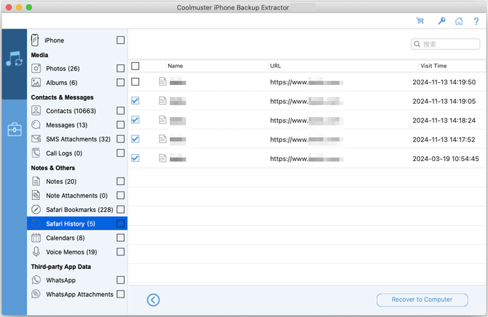This screenshot has height=317, width=488.
Task: Click the back arrow circle button
Action: point(153,300)
